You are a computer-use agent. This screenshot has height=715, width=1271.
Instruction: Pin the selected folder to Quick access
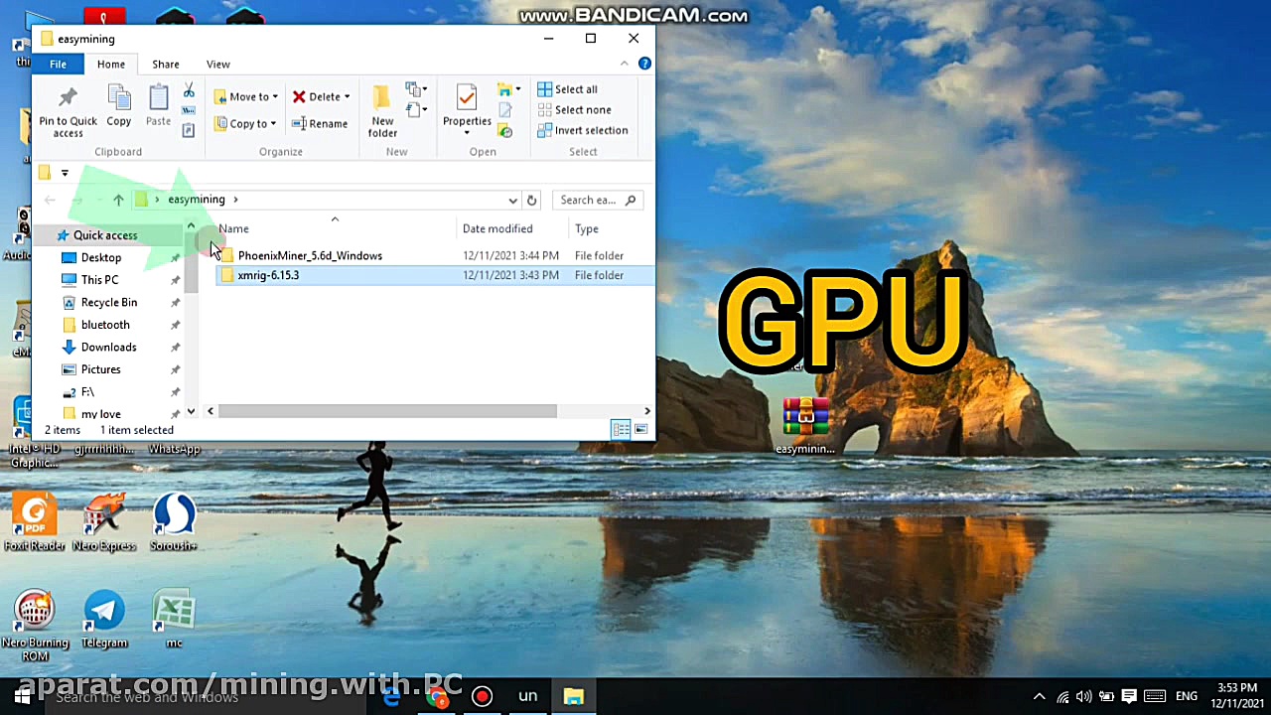click(x=68, y=111)
